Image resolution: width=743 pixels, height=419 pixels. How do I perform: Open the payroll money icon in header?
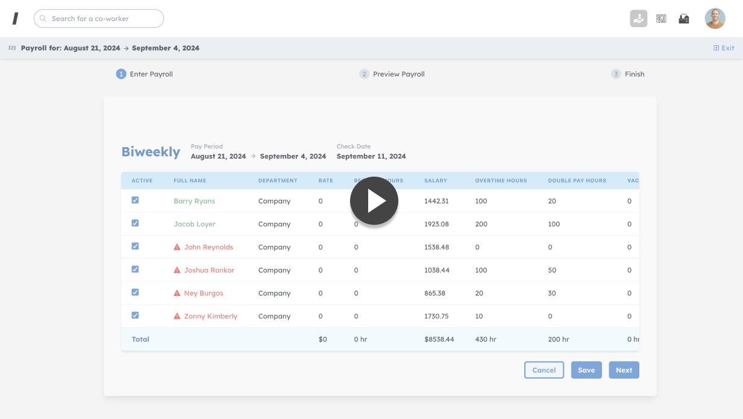click(x=661, y=19)
